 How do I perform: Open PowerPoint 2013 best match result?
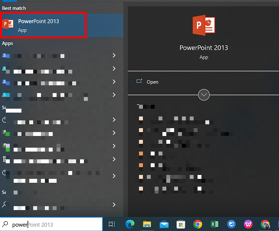coord(61,25)
